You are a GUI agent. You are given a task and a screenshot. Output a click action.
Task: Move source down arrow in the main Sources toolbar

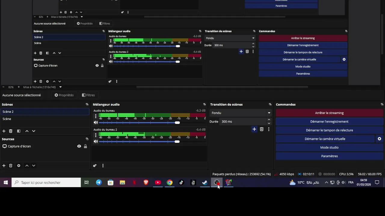tap(34, 166)
